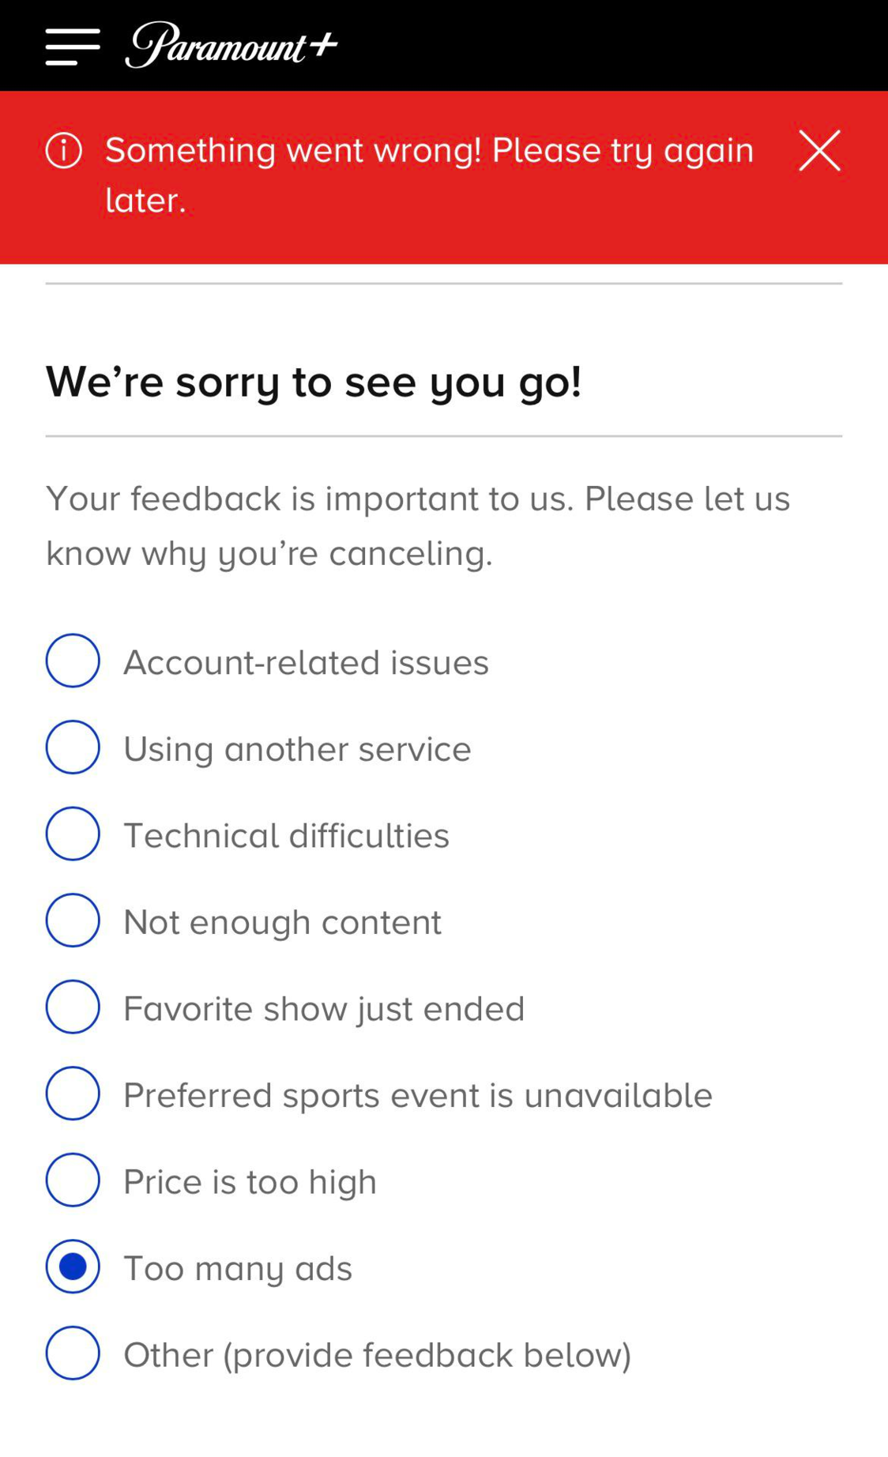Click the "Your feedback is important" paragraph
888x1457 pixels.
point(418,525)
